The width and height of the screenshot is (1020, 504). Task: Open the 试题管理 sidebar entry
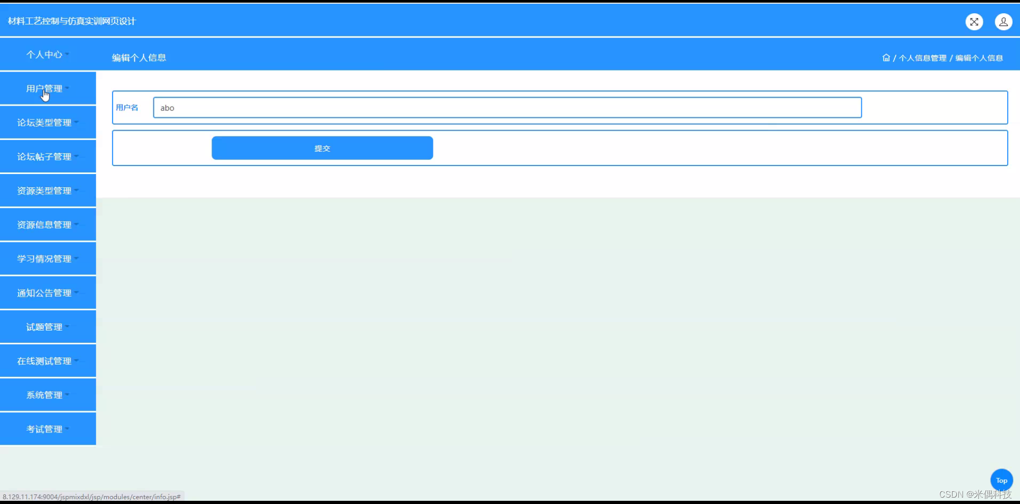coord(48,327)
